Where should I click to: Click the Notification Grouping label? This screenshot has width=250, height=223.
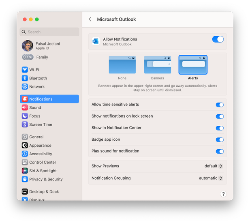[111, 178]
